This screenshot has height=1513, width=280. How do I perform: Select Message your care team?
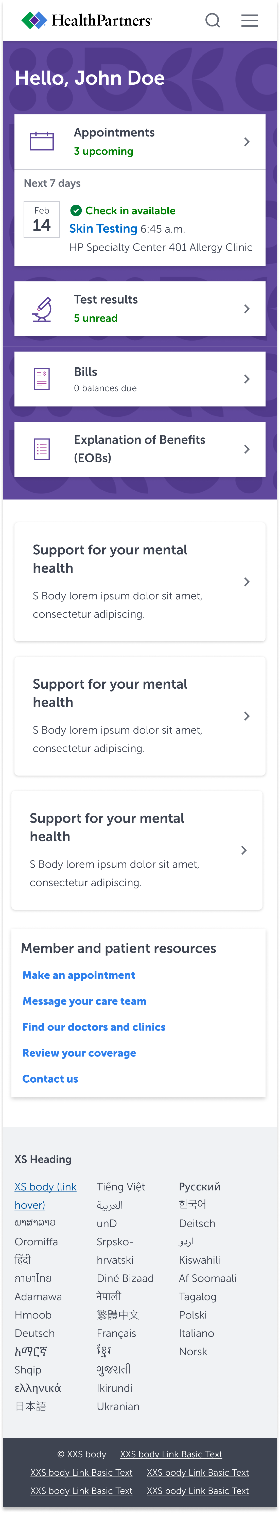[x=84, y=1001]
